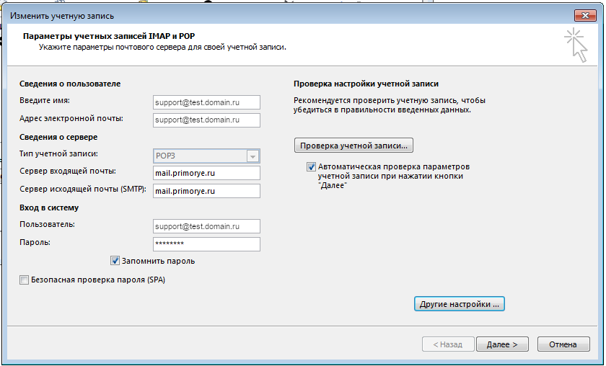Close the account settings dialog
This screenshot has height=366, width=606.
585,15
